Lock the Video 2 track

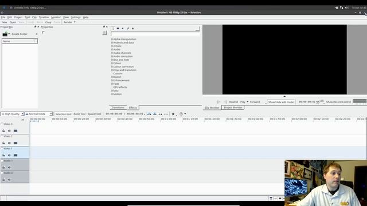pos(4,143)
